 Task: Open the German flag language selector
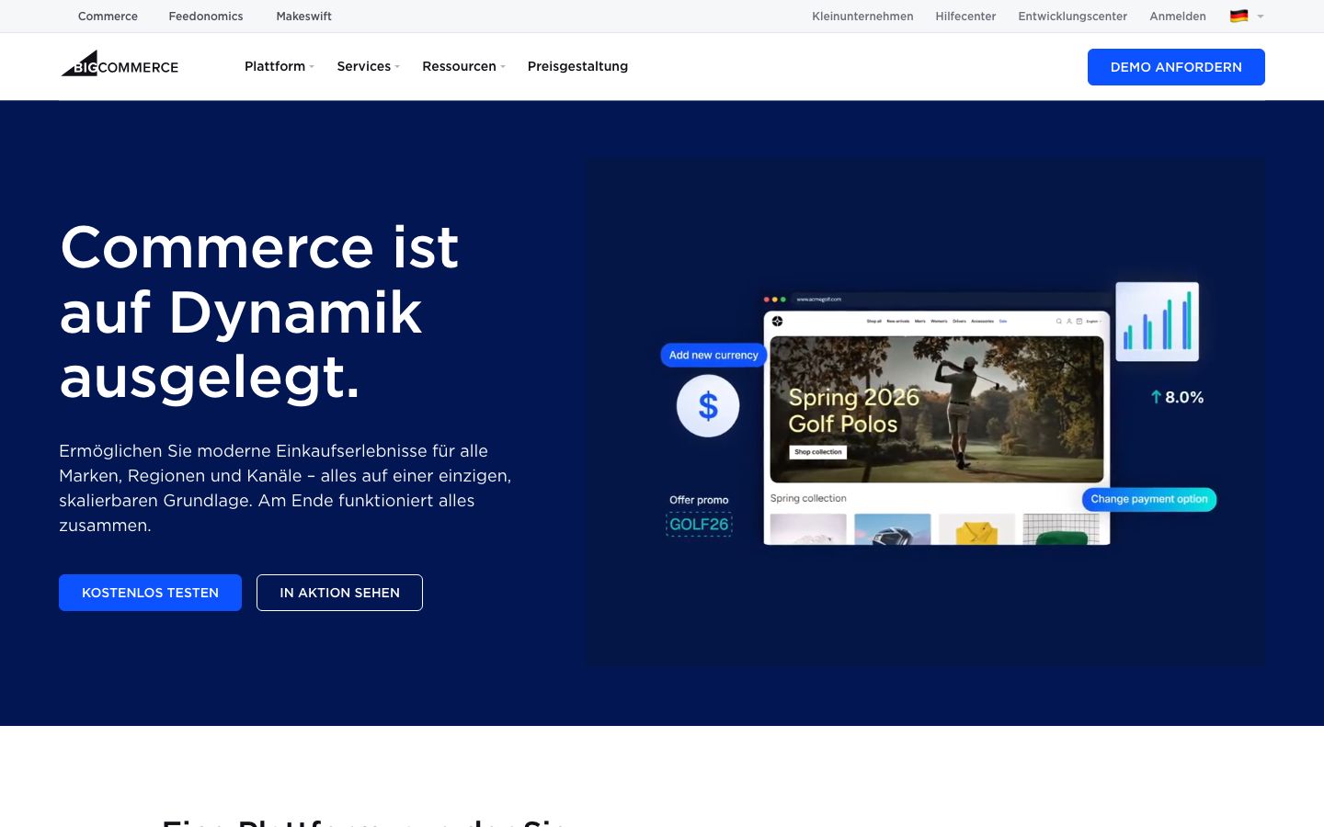[x=1247, y=16]
